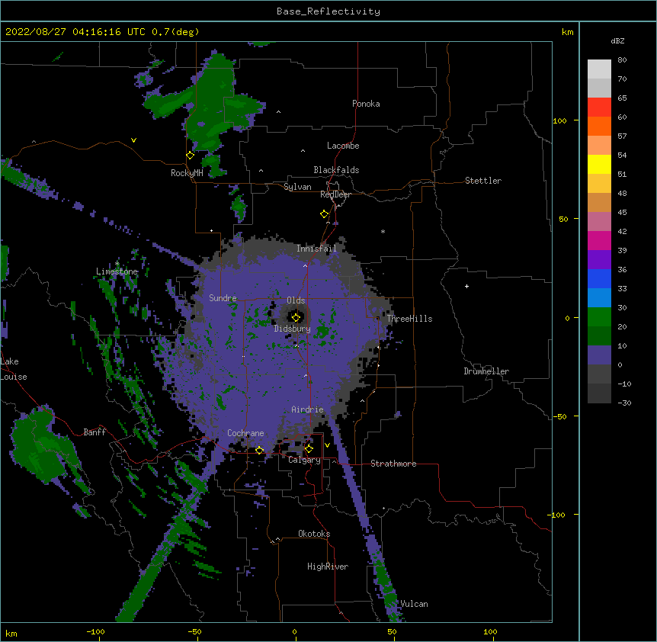
Task: Click the ThreeHills label
Action: coord(409,319)
